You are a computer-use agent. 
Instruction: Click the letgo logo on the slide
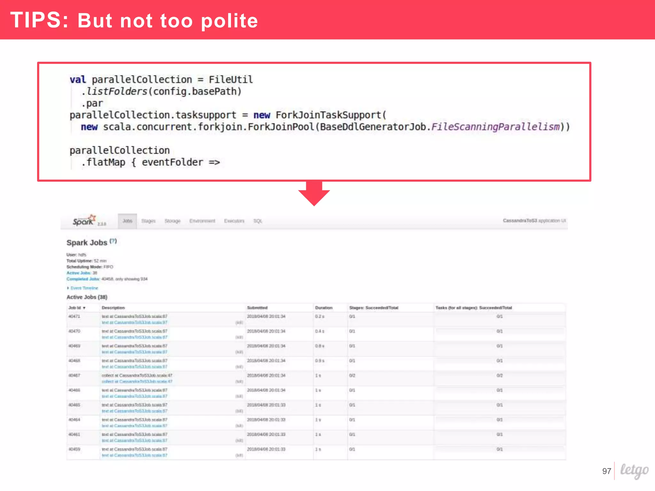[634, 470]
